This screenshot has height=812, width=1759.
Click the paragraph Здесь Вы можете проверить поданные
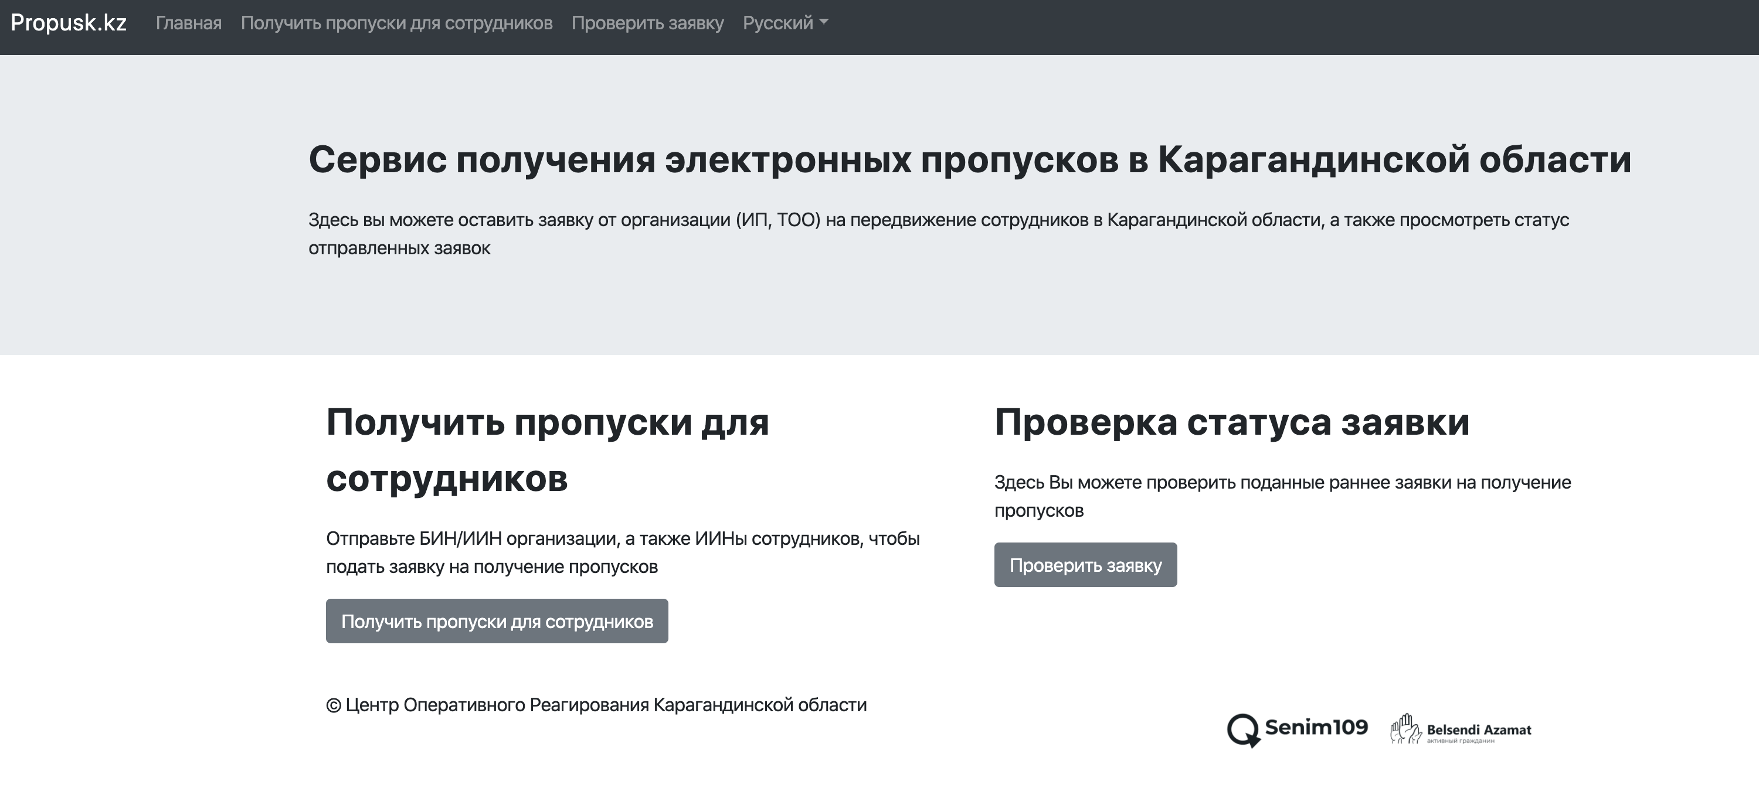(x=1282, y=496)
